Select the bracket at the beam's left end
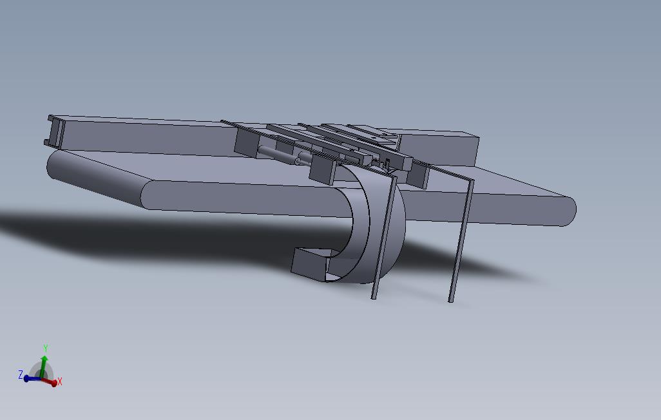Screen dimensions: 661x420 click(55, 131)
